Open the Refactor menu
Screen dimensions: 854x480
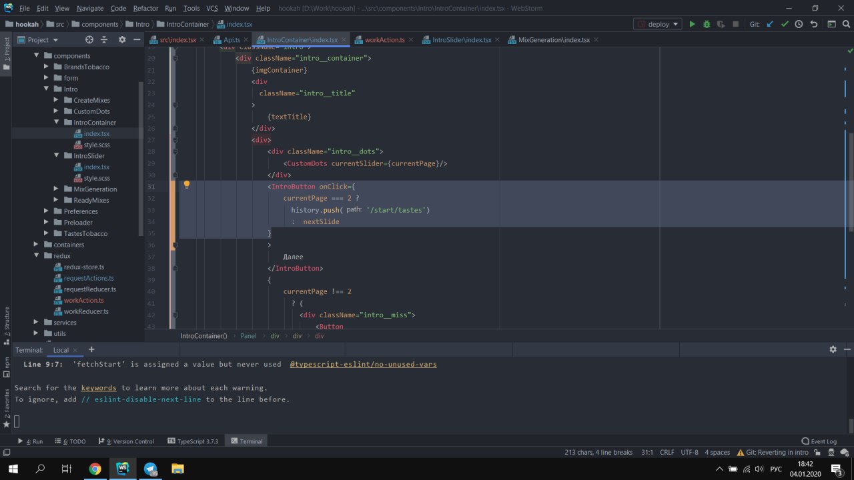pos(145,8)
